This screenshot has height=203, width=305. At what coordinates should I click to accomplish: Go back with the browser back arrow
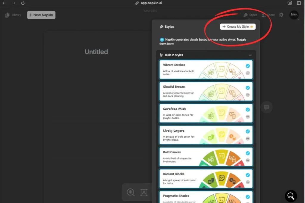click(x=4, y=3)
